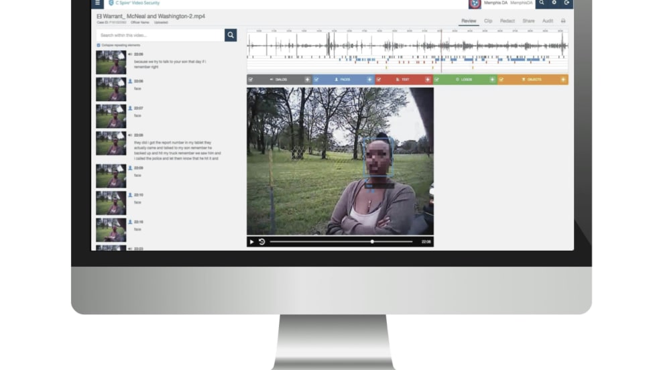This screenshot has height=370, width=657.
Task: Open the hamburger menu in the header
Action: (x=98, y=3)
